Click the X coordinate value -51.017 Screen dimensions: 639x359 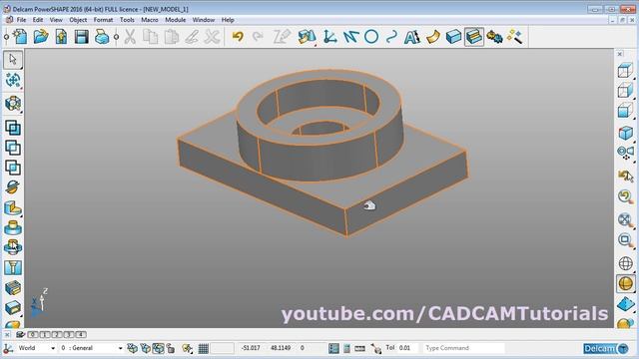tap(251, 348)
